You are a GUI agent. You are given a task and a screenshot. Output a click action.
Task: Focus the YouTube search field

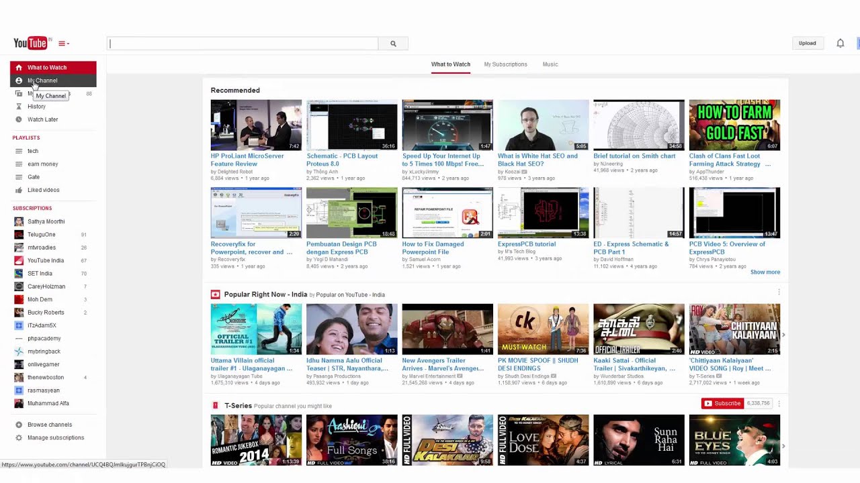(x=243, y=44)
